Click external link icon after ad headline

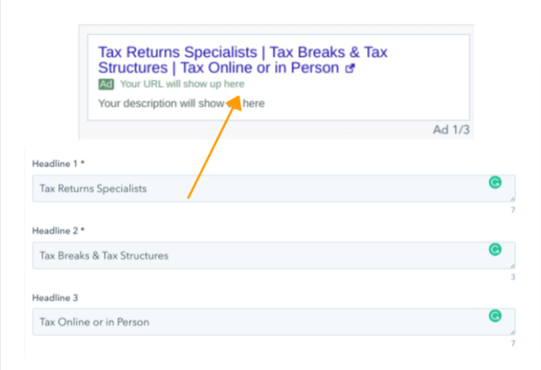tap(350, 68)
